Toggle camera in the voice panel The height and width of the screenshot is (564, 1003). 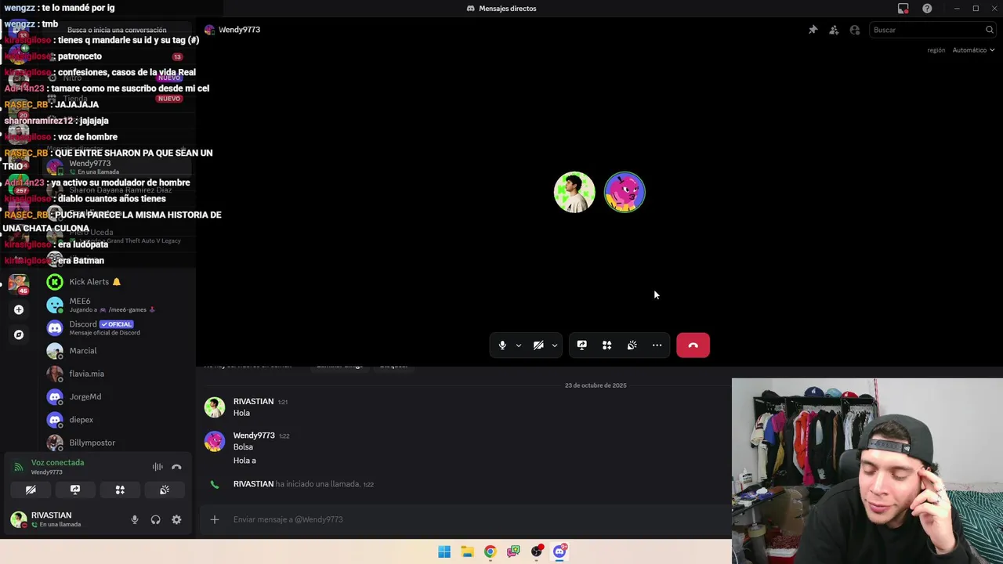31,490
